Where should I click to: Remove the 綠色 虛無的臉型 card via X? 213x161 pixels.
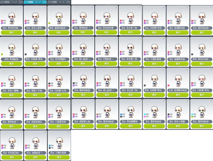68,7
